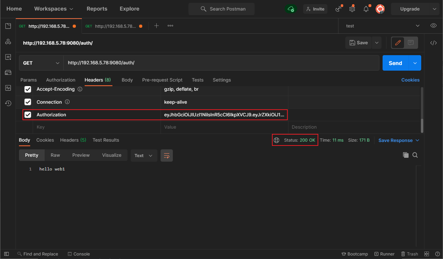Open the settings gear icon

click(x=352, y=9)
